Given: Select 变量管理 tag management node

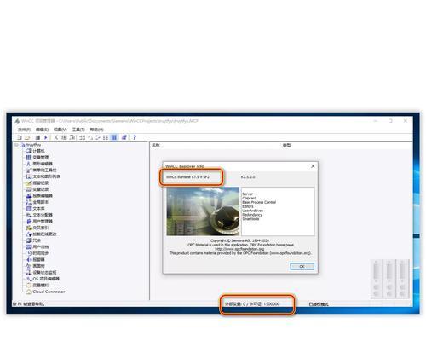Looking at the screenshot, I should click(x=41, y=158).
